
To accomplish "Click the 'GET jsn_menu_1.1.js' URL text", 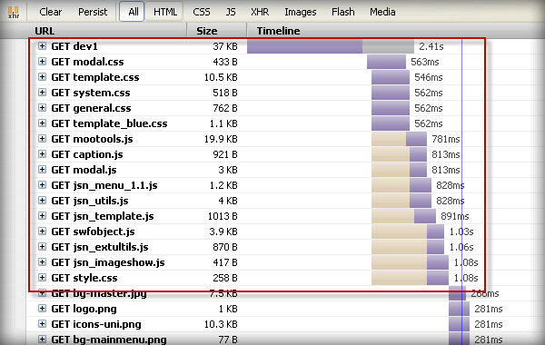I will click(x=104, y=185).
